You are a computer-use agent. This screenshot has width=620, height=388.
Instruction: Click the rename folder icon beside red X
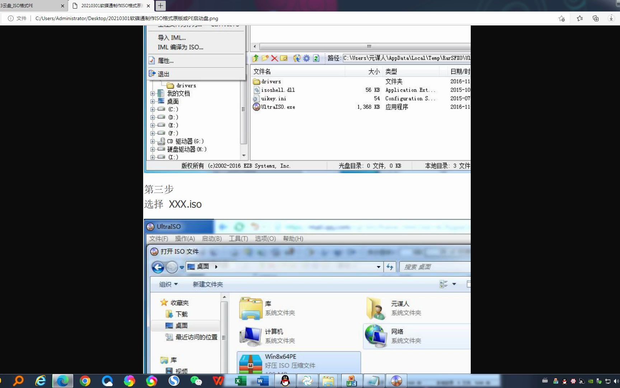click(284, 58)
